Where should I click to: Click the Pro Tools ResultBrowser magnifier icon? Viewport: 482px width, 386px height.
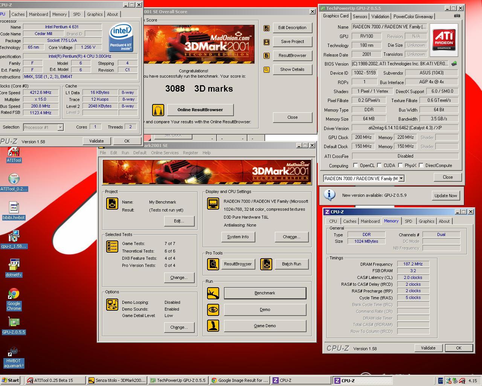[x=213, y=264]
